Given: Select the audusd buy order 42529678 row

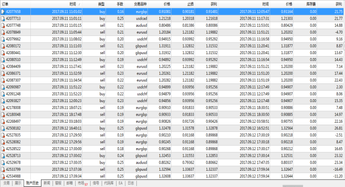Looking at the screenshot, I should [x=172, y=163].
